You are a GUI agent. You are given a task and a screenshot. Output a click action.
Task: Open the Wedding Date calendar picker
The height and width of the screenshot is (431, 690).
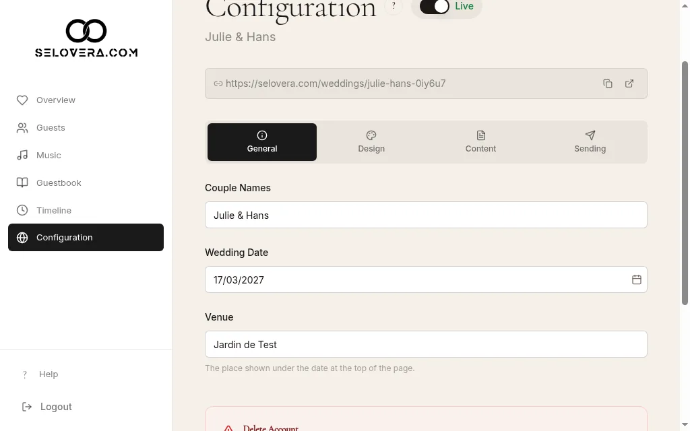pyautogui.click(x=636, y=279)
